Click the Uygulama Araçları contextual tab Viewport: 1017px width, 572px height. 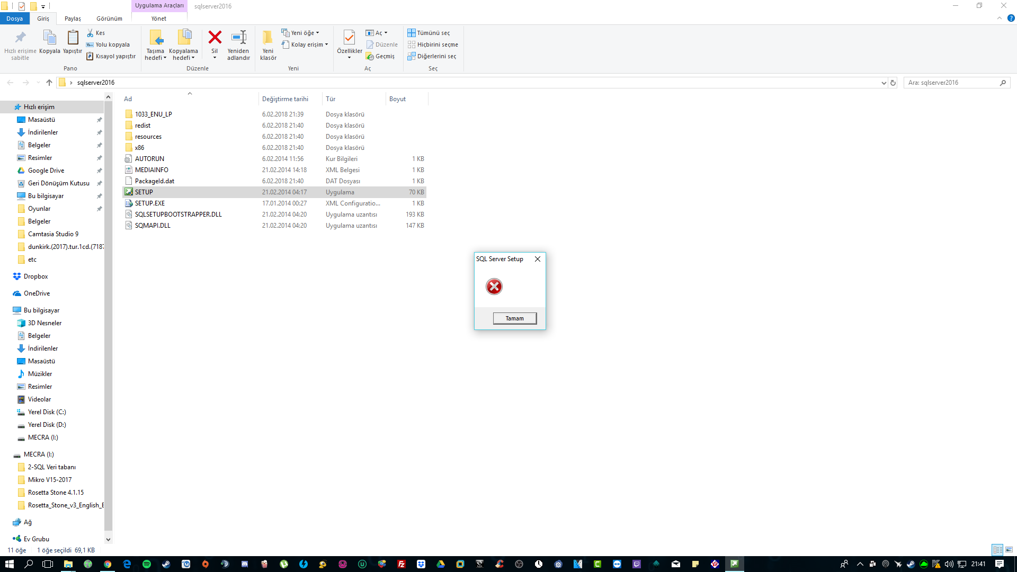159,6
